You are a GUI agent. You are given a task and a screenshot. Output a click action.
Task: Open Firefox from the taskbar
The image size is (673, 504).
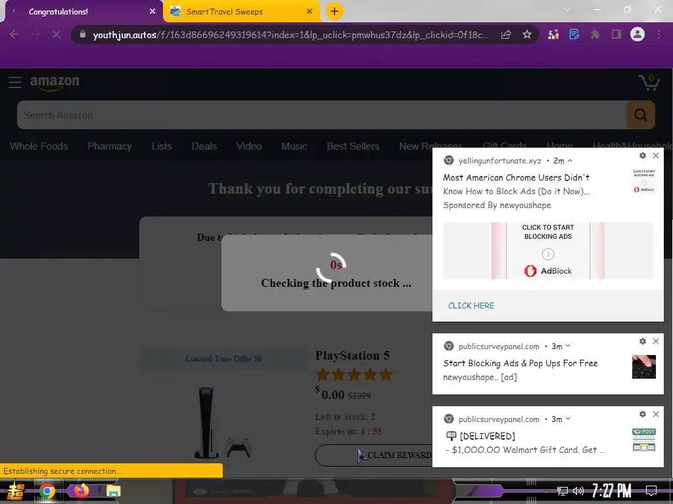click(x=81, y=490)
